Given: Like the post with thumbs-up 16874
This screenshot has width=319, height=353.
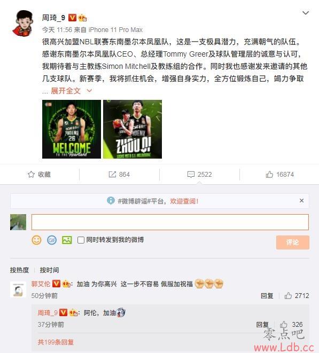Looking at the screenshot, I should (269, 174).
